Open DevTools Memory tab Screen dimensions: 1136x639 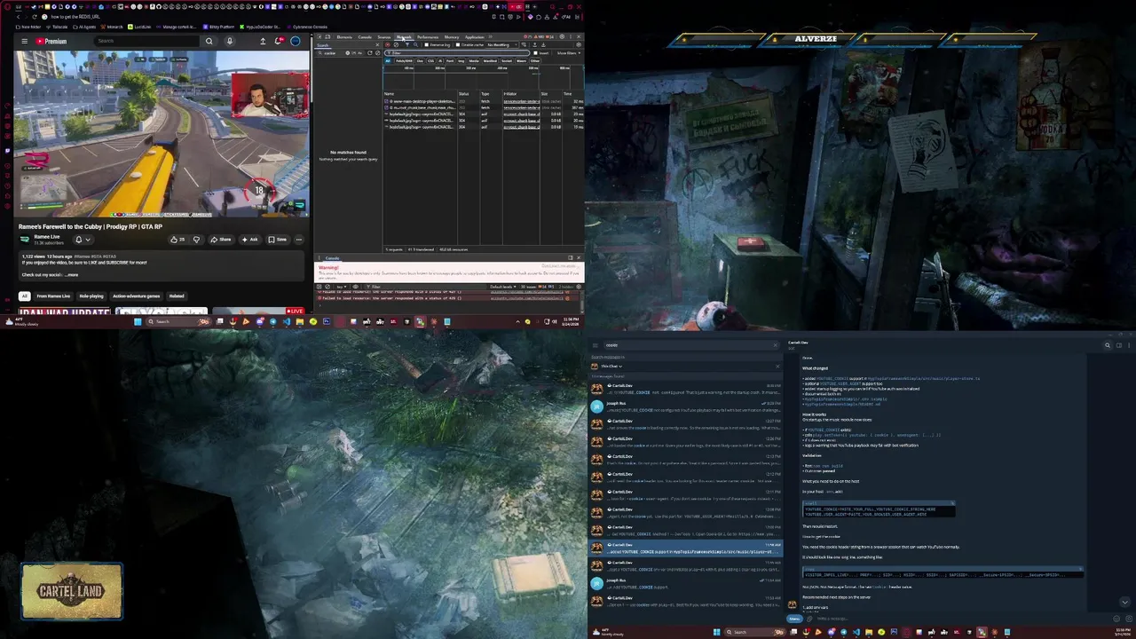pos(452,37)
